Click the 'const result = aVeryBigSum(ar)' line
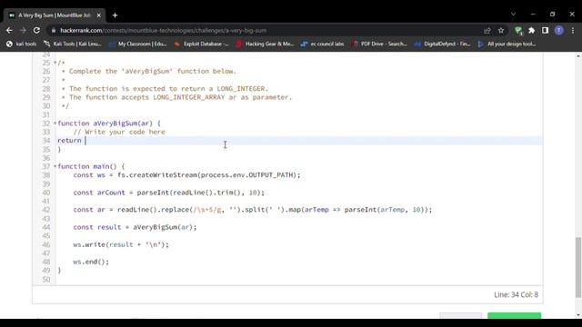Viewport: 582px width, 327px height. (135, 227)
